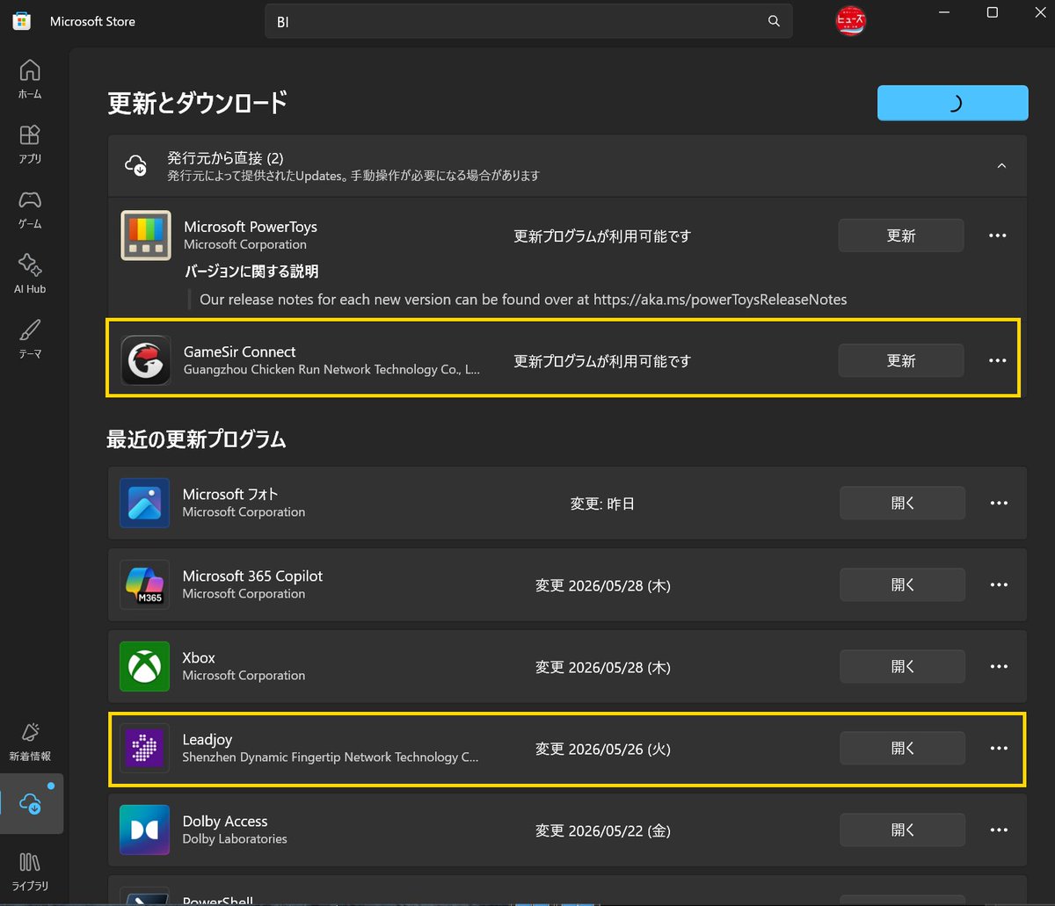Screen dimensions: 1055x906
Task: Click the GameSir Connect app icon
Action: (x=146, y=360)
